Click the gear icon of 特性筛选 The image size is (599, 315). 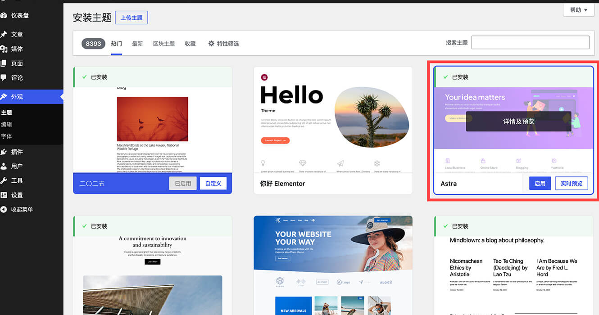pyautogui.click(x=211, y=44)
